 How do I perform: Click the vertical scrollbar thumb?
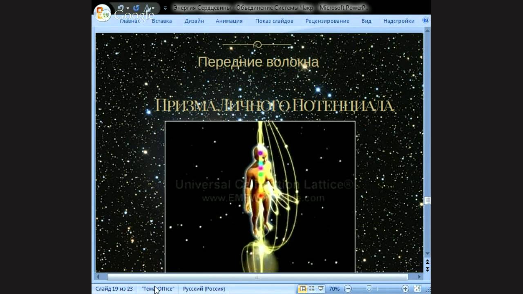427,200
